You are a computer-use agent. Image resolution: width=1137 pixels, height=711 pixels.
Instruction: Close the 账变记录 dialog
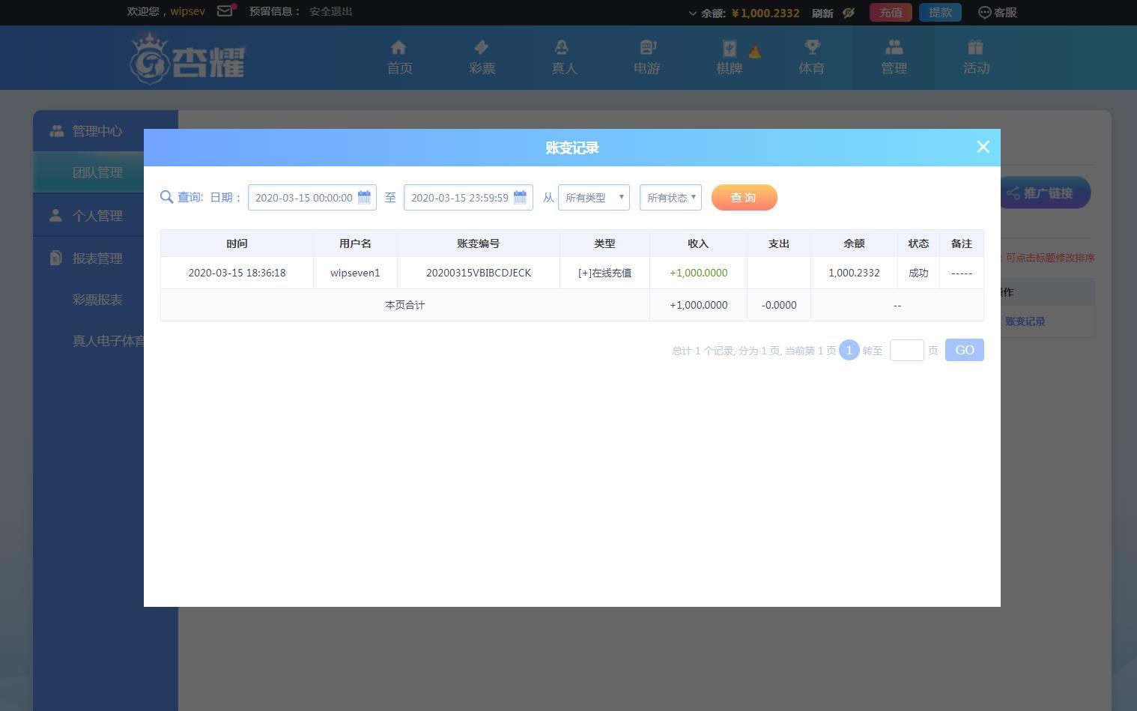[x=983, y=147]
